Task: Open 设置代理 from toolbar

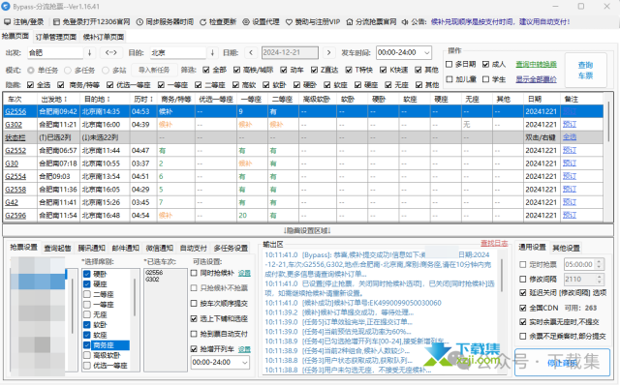Action: click(261, 22)
